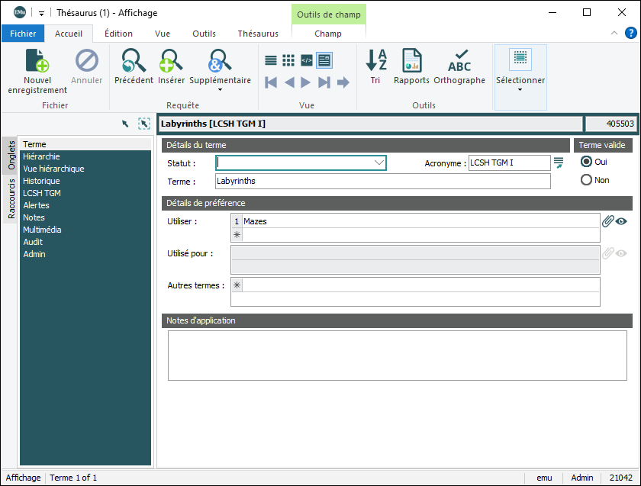Click the Insérer query icon
Viewport: 641px width, 486px height.
point(171,60)
